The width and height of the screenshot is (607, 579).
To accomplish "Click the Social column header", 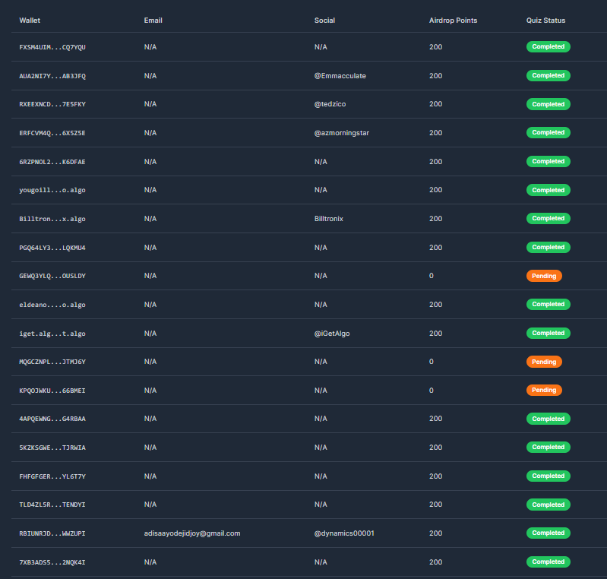I will tap(324, 21).
